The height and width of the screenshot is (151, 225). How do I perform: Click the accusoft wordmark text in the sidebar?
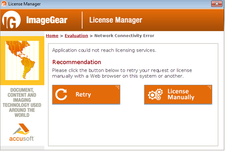tap(22, 139)
